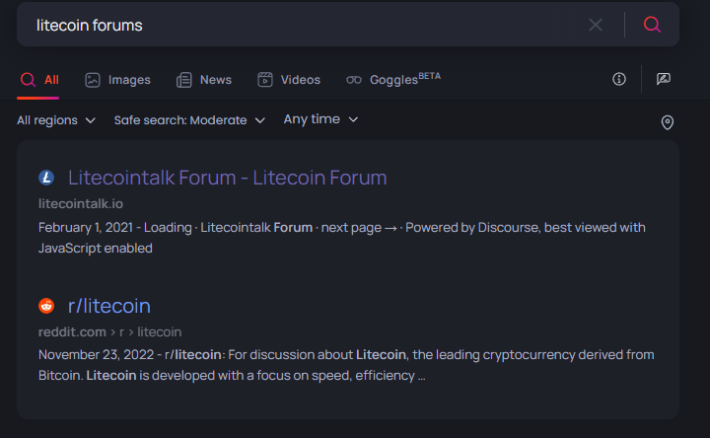Select the All results tab
710x438 pixels.
point(39,80)
